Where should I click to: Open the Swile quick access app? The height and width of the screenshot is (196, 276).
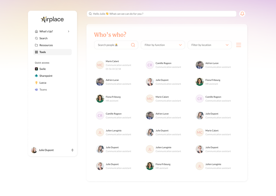point(42,69)
